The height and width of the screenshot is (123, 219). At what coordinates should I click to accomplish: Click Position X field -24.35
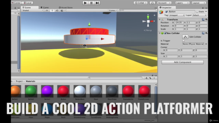tap(179, 23)
